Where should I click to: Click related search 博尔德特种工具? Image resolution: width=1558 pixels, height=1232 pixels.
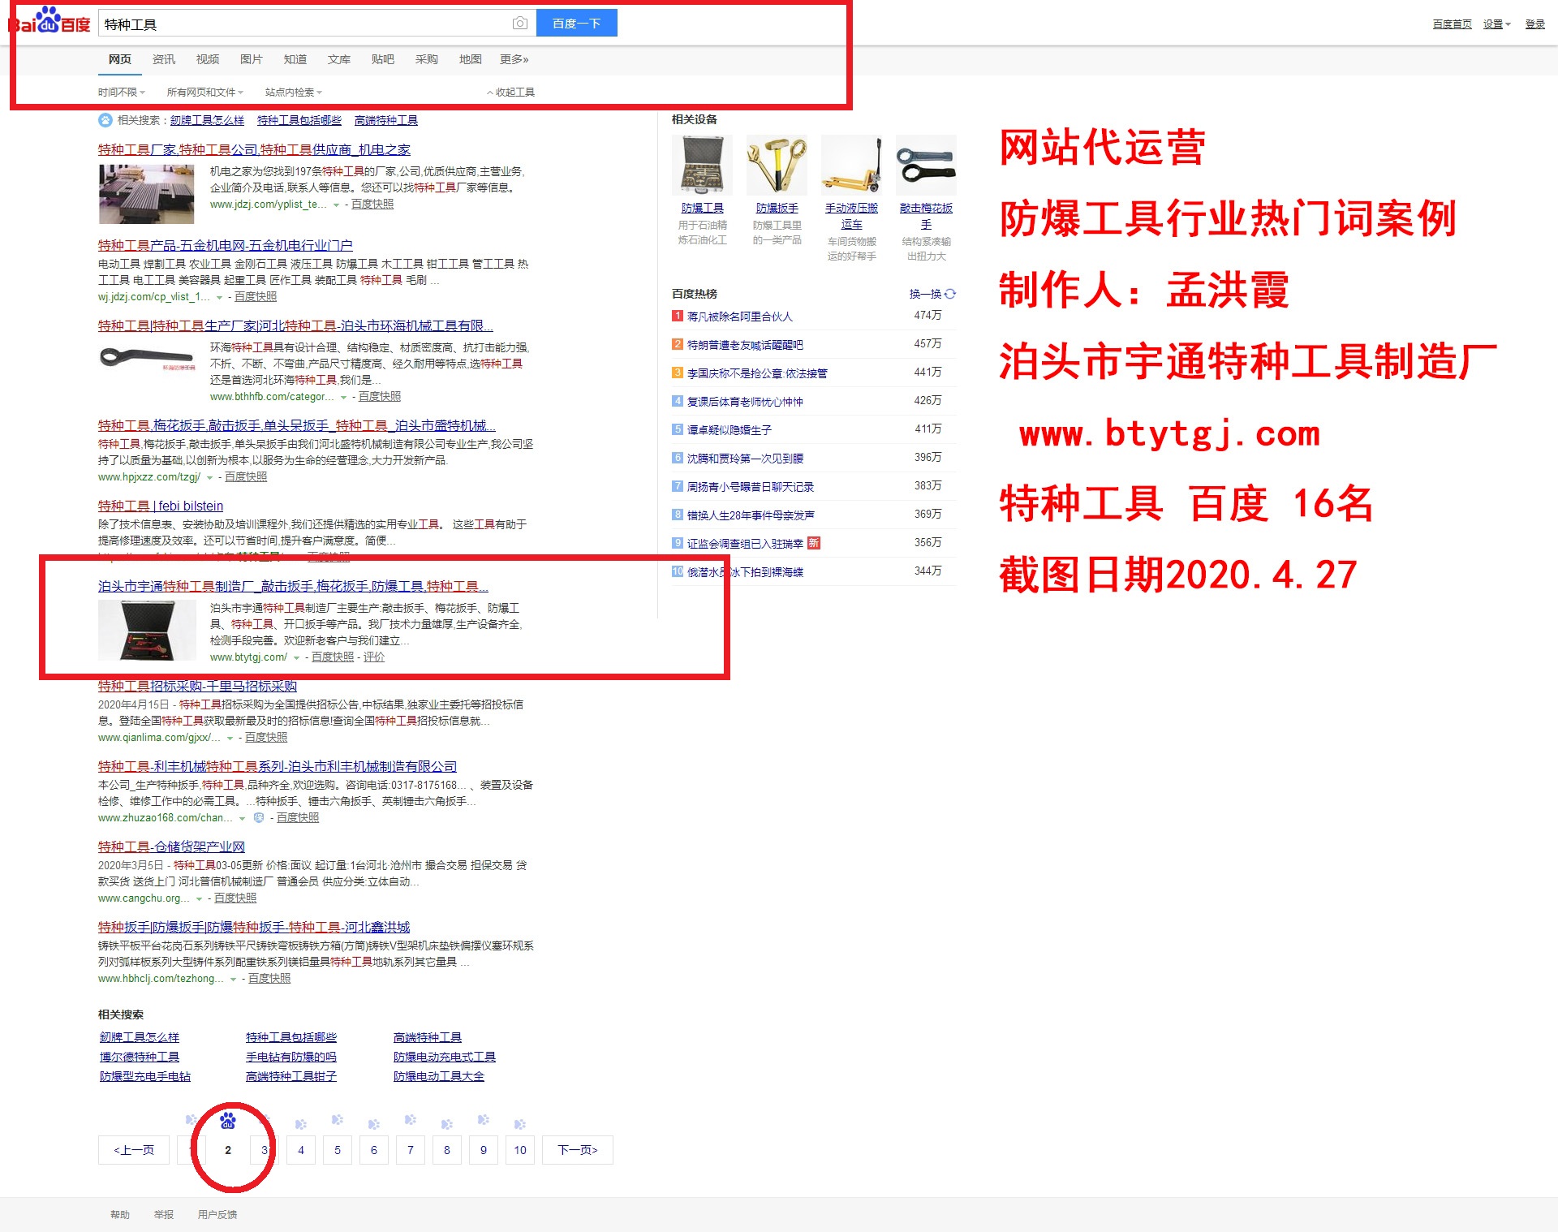click(140, 1057)
